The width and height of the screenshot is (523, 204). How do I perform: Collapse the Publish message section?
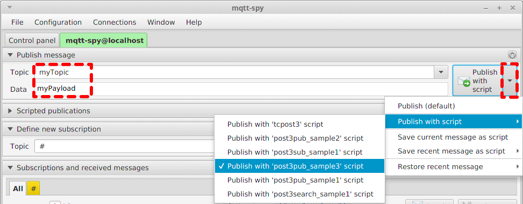point(10,55)
